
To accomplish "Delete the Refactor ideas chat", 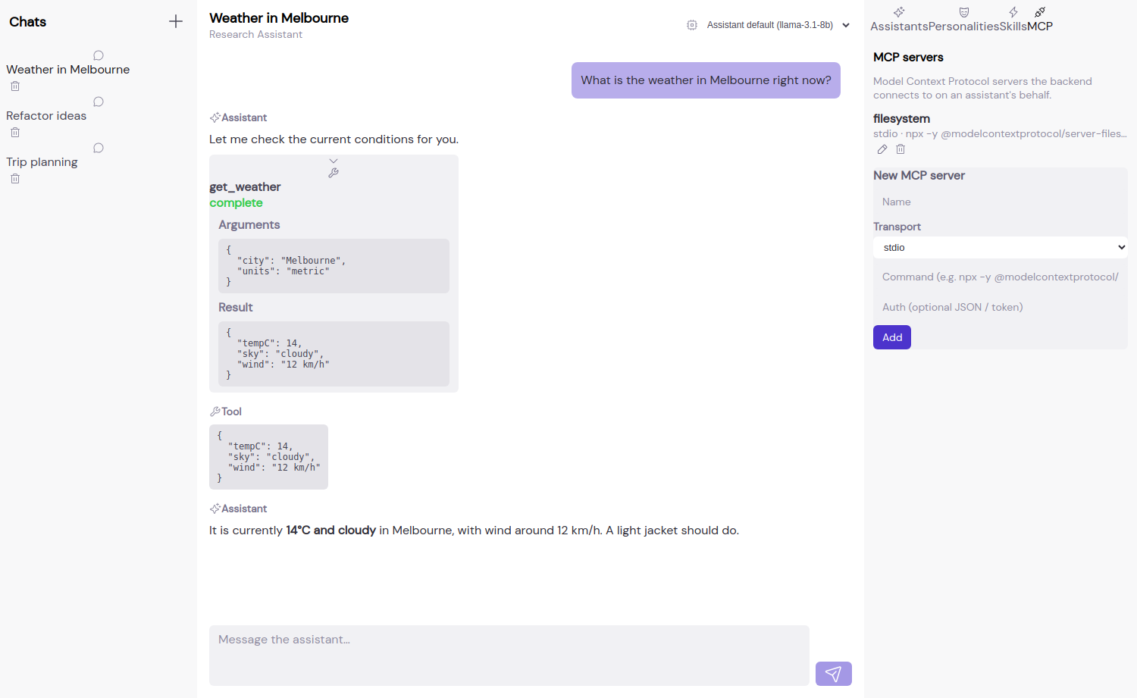I will (15, 133).
